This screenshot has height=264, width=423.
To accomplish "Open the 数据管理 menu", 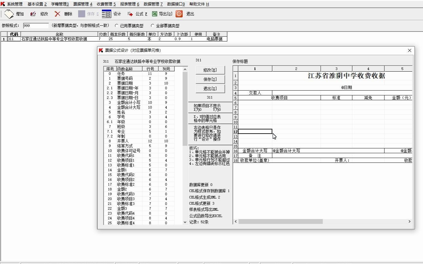I will (153, 4).
